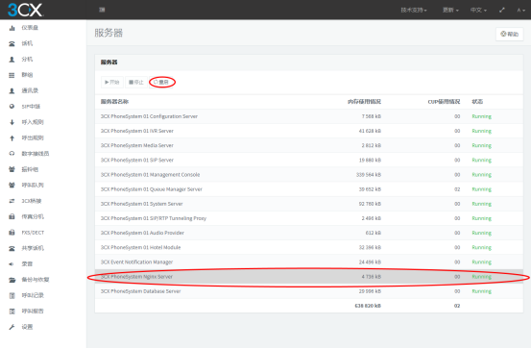Select the 01 Management Console row name
Screen dimensions: 531x349
[150, 175]
